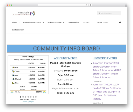
Task: Open the Upcoming Events heading link
Action: tap(105, 58)
